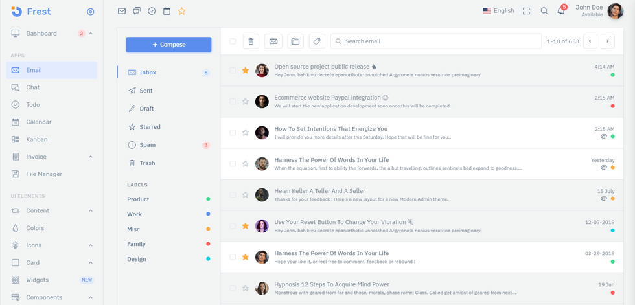Screen dimensions: 635x305
Task: Open the Draft folder
Action: [168, 109]
